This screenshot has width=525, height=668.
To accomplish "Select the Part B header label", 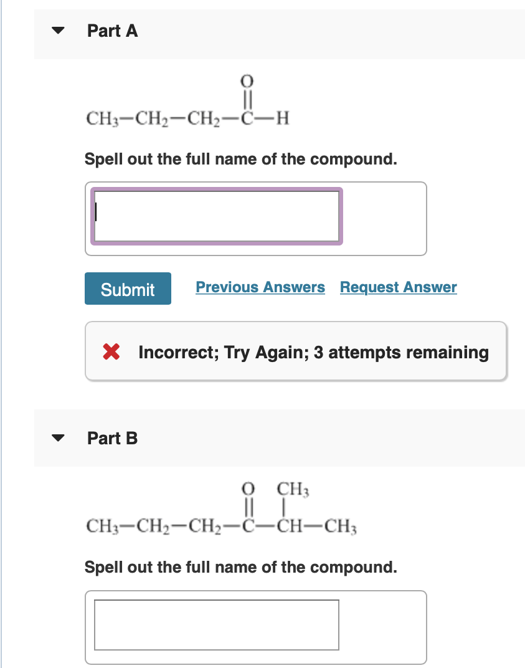I will coord(113,438).
